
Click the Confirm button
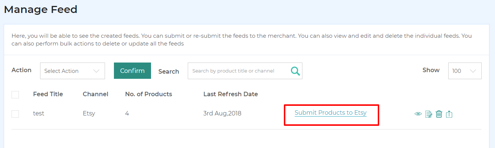(x=132, y=71)
